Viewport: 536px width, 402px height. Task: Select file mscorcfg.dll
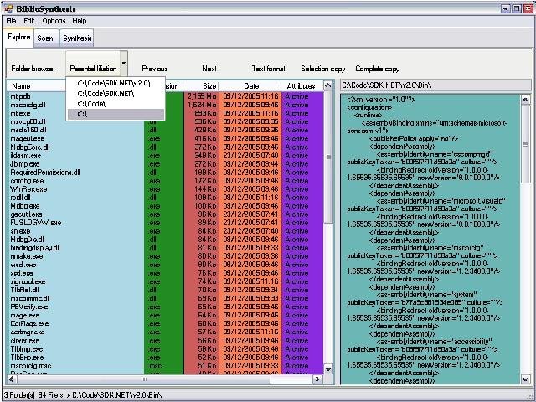(28, 105)
